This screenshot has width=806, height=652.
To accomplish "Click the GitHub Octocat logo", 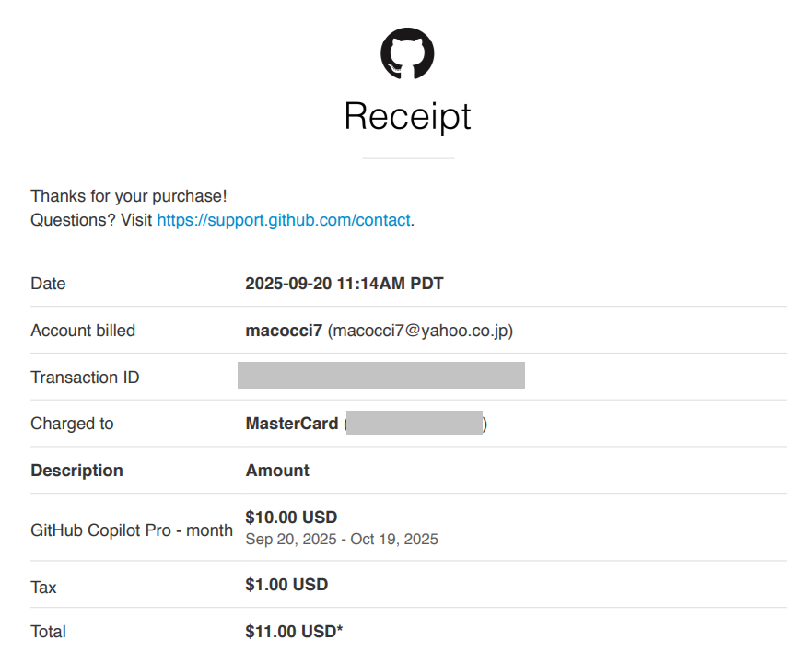I will tap(407, 52).
